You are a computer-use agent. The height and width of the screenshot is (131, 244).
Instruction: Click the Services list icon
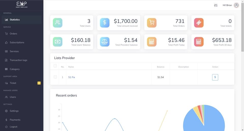pyautogui.click(x=6, y=51)
